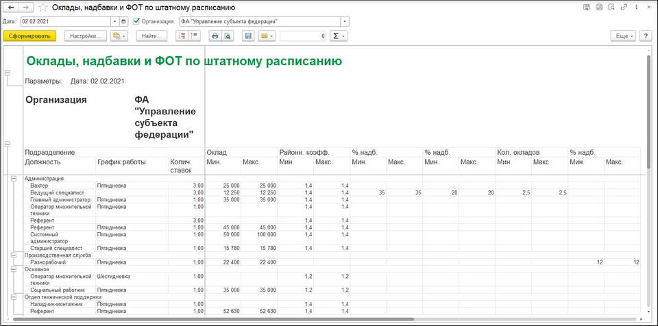Click the Должность header cell
Viewport: 658px width, 326px height.
(x=59, y=166)
